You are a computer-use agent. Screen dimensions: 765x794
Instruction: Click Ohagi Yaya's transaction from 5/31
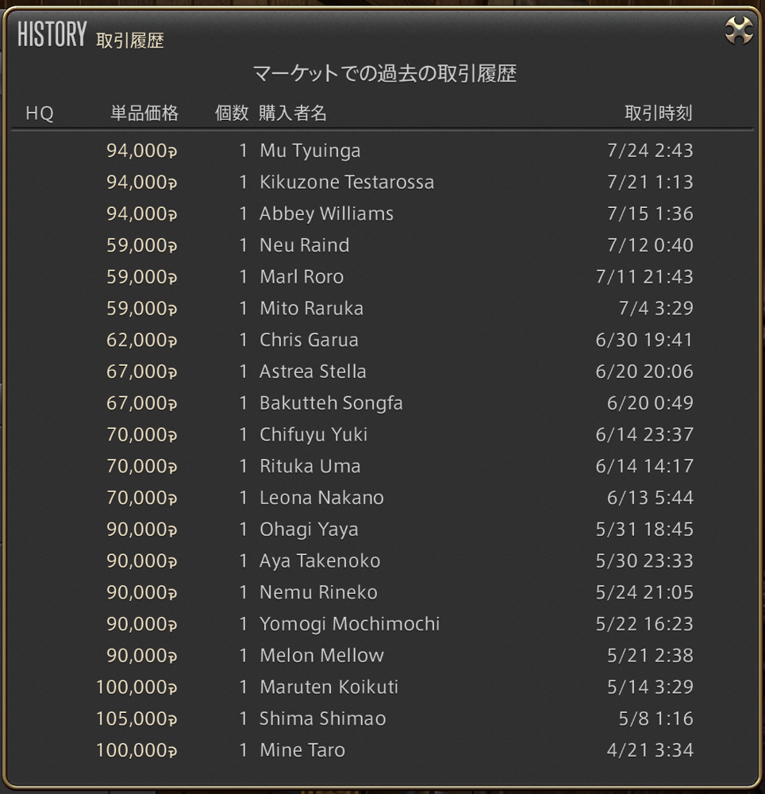pos(309,529)
